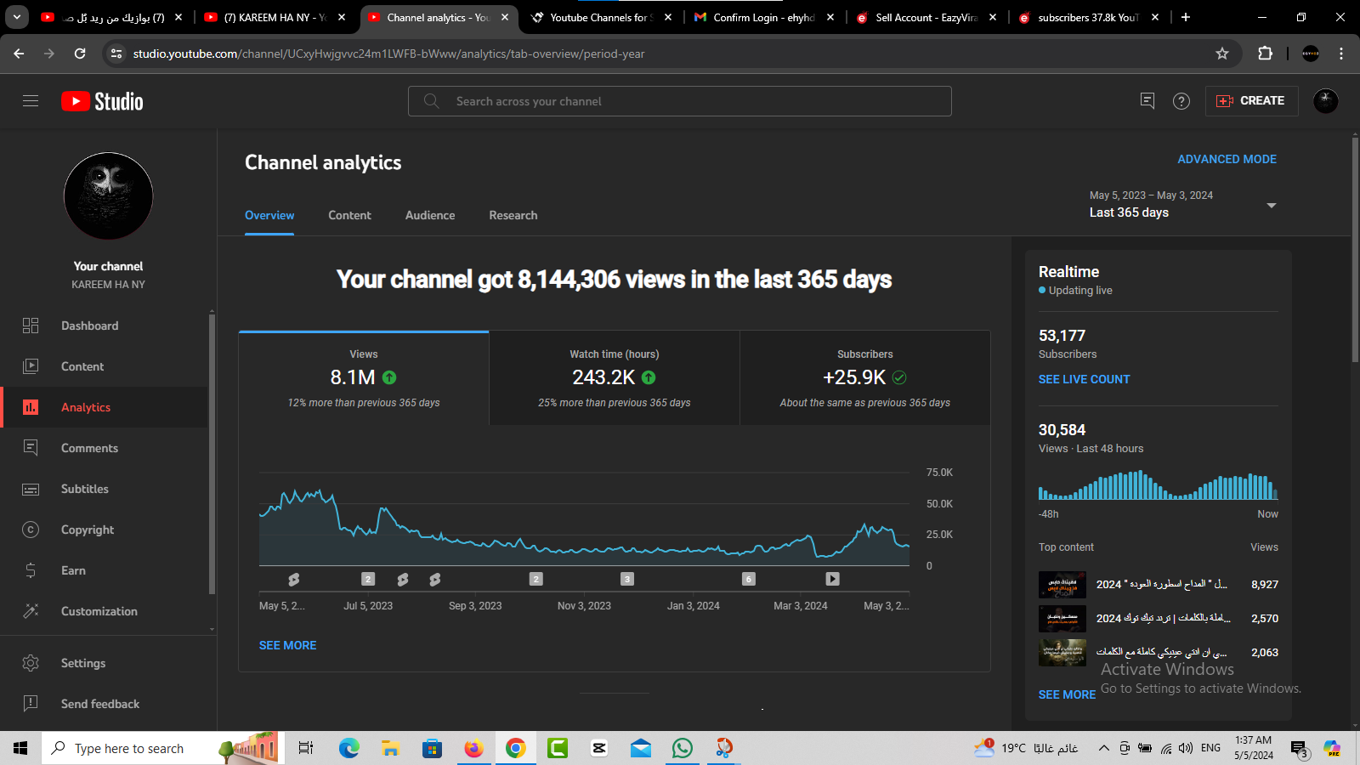Image resolution: width=1360 pixels, height=765 pixels.
Task: Click the video published marker on chart timeline
Action: [x=832, y=579]
